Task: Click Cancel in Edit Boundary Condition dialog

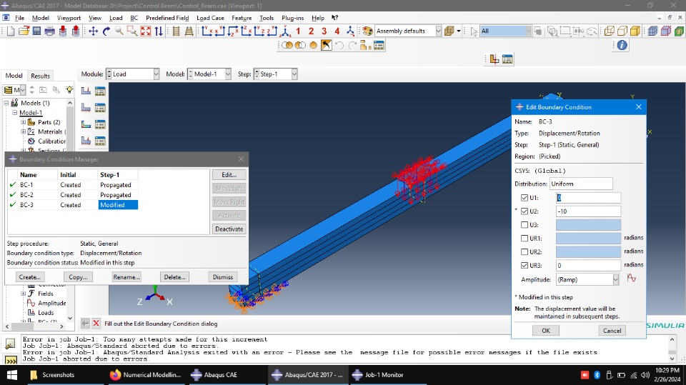Action: (612, 330)
